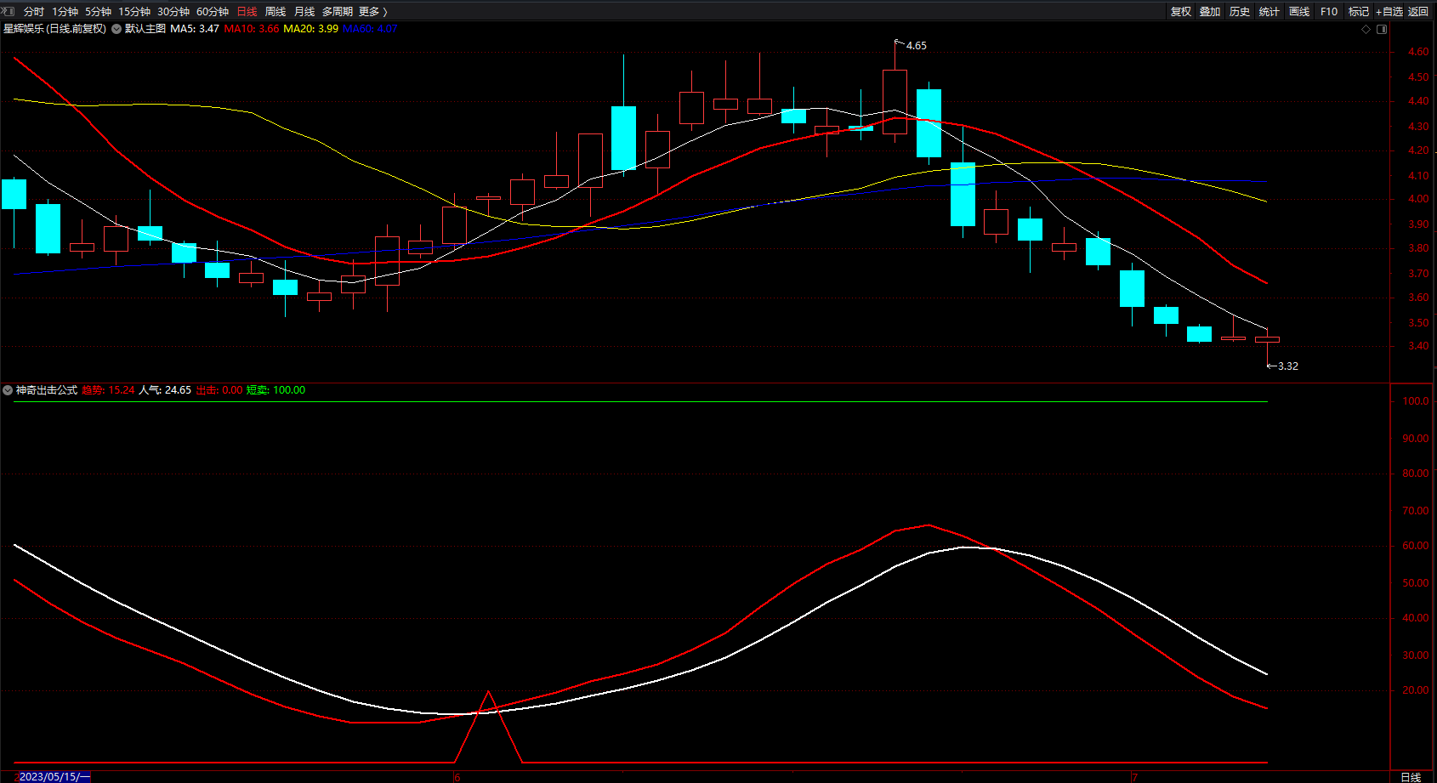Add stock via +自选 button

click(1389, 11)
